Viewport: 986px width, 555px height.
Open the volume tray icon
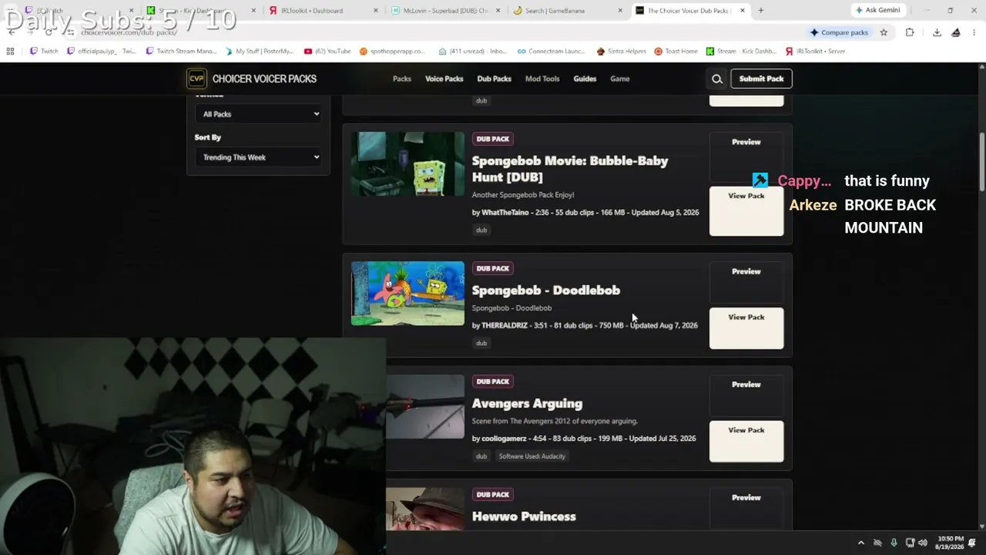click(x=923, y=543)
